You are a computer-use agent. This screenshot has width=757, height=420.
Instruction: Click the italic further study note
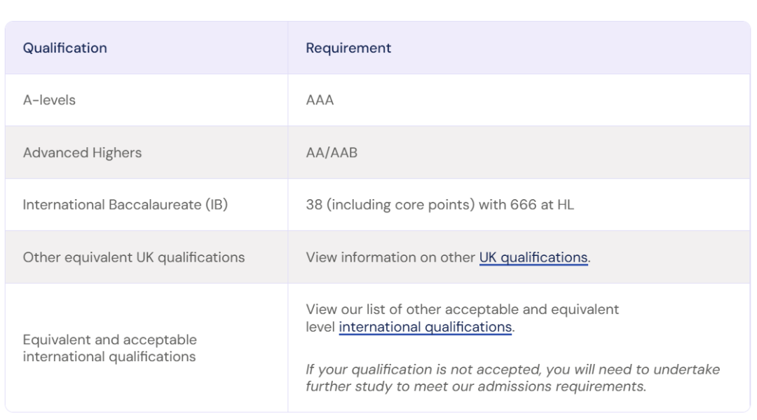pyautogui.click(x=475, y=386)
